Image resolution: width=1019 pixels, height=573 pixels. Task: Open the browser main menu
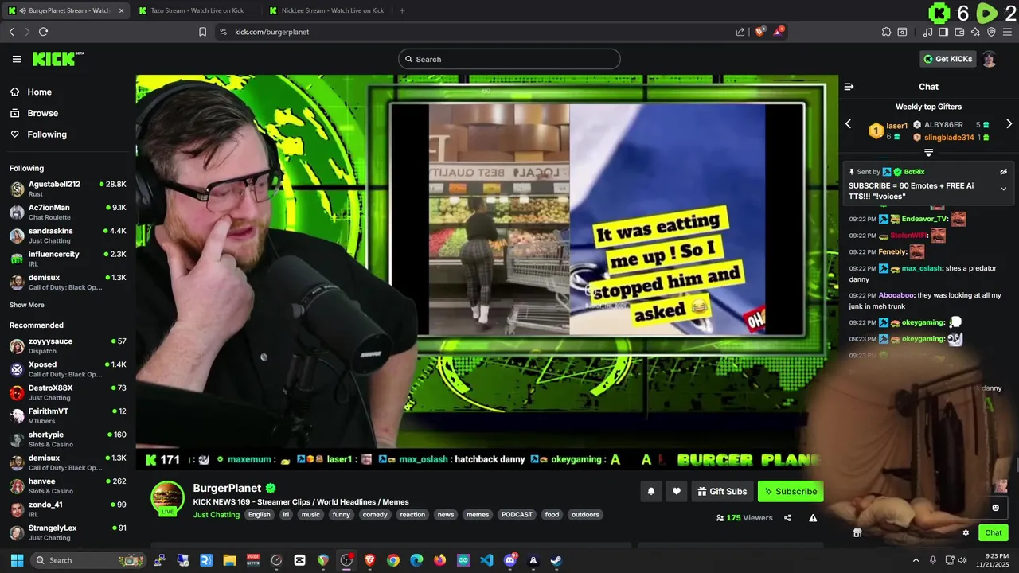[1007, 32]
